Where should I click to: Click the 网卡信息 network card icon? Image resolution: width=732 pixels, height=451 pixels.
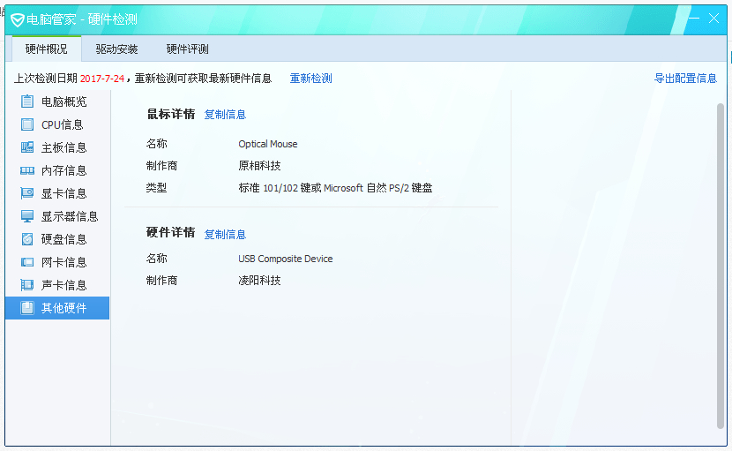click(27, 262)
